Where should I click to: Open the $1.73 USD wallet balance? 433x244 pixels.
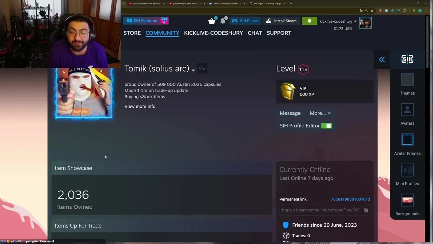[x=343, y=28]
